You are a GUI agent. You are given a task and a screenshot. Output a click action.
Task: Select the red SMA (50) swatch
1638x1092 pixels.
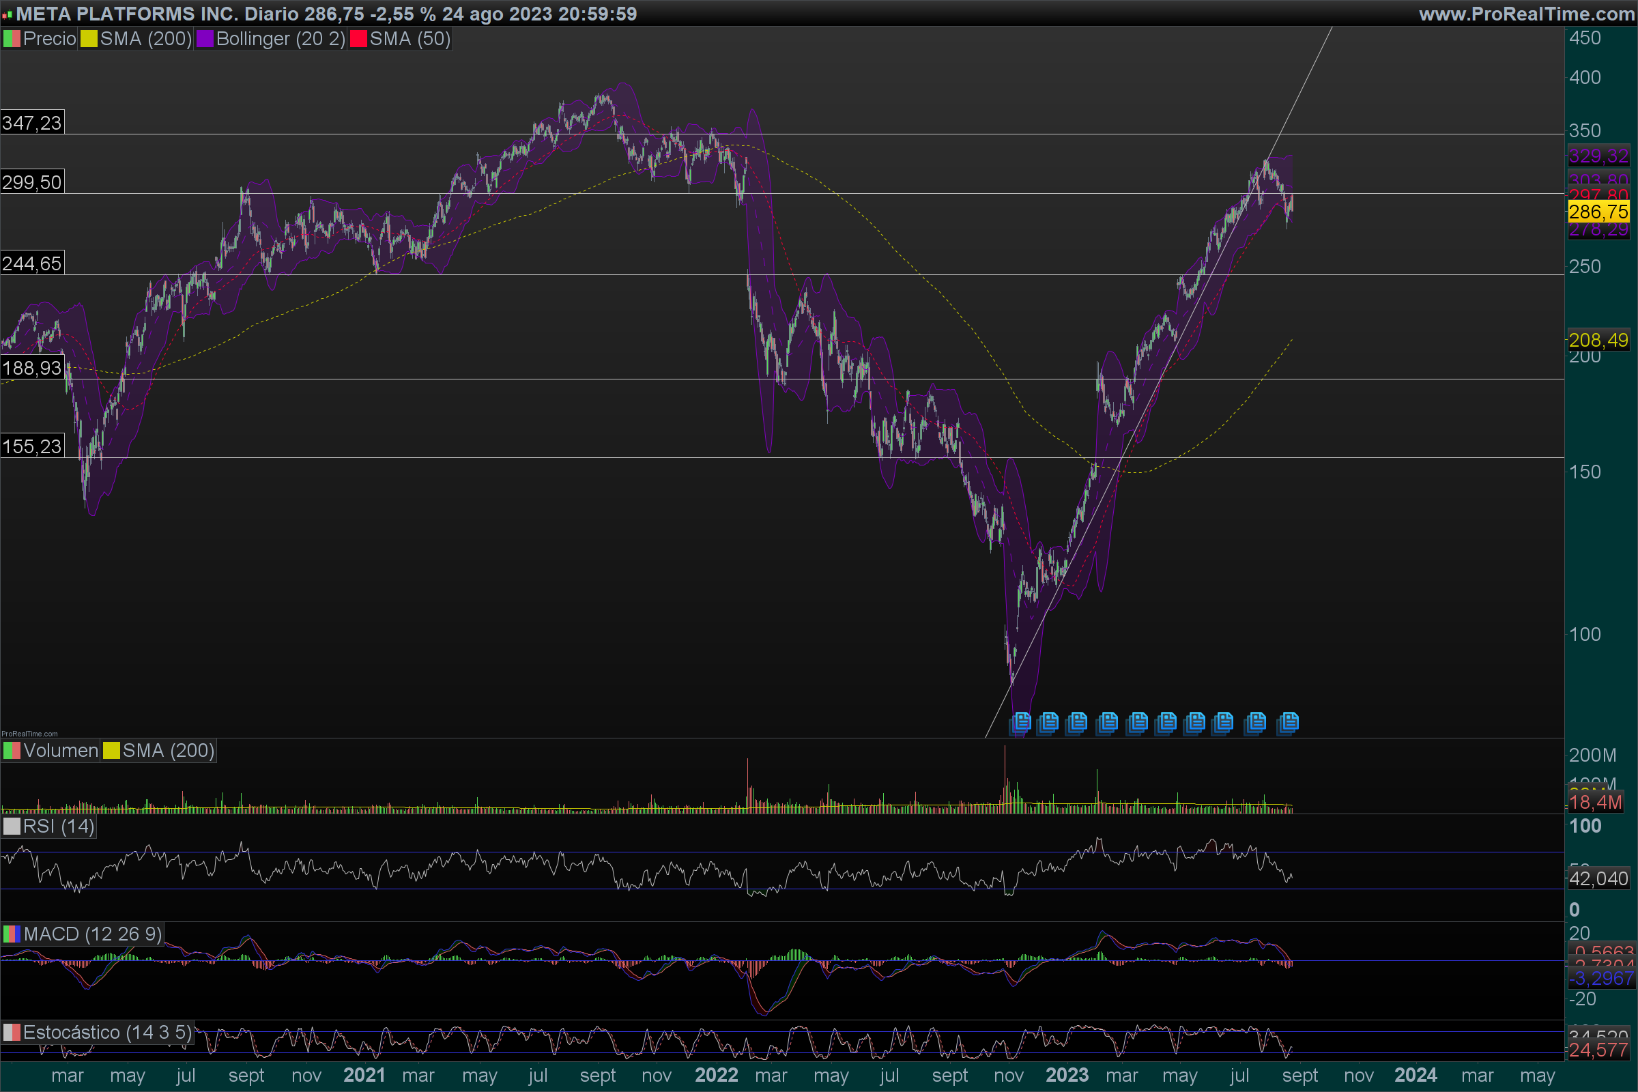pyautogui.click(x=358, y=39)
